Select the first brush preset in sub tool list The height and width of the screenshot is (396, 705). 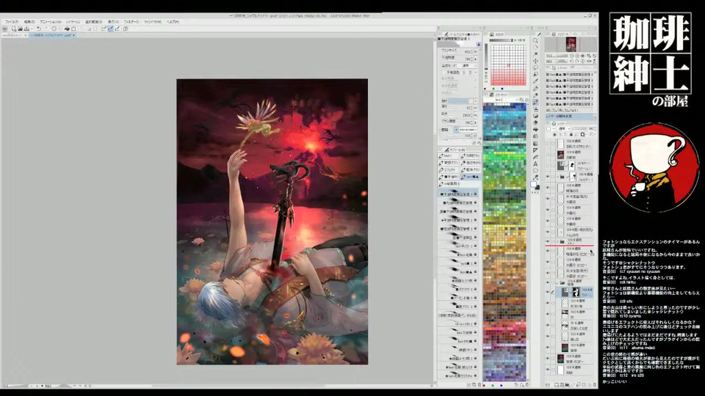click(457, 194)
